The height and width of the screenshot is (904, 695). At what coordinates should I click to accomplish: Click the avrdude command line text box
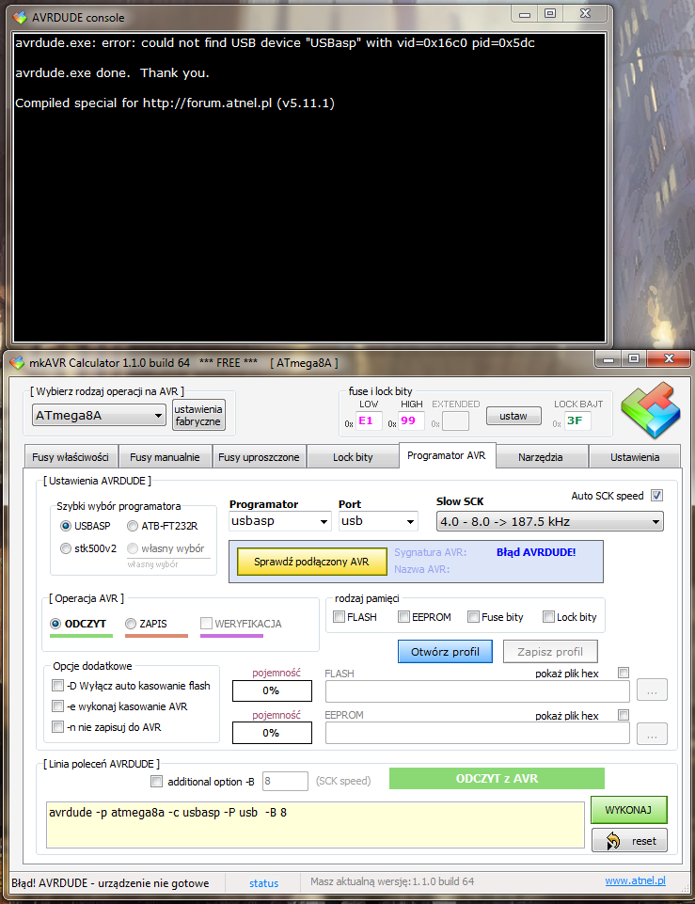(x=315, y=825)
